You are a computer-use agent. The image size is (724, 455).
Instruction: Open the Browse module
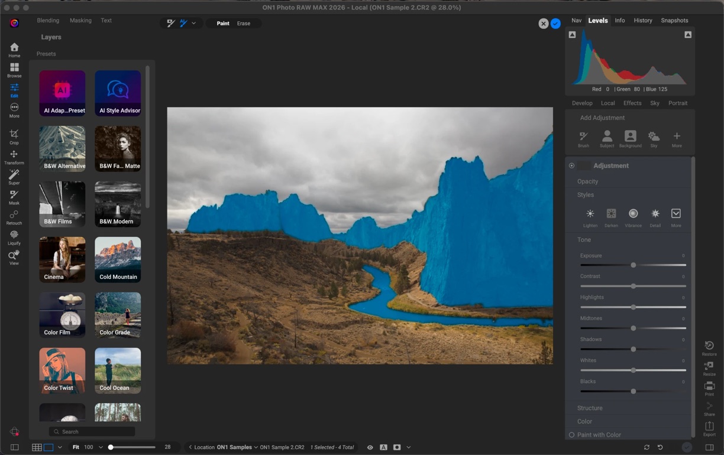click(14, 70)
